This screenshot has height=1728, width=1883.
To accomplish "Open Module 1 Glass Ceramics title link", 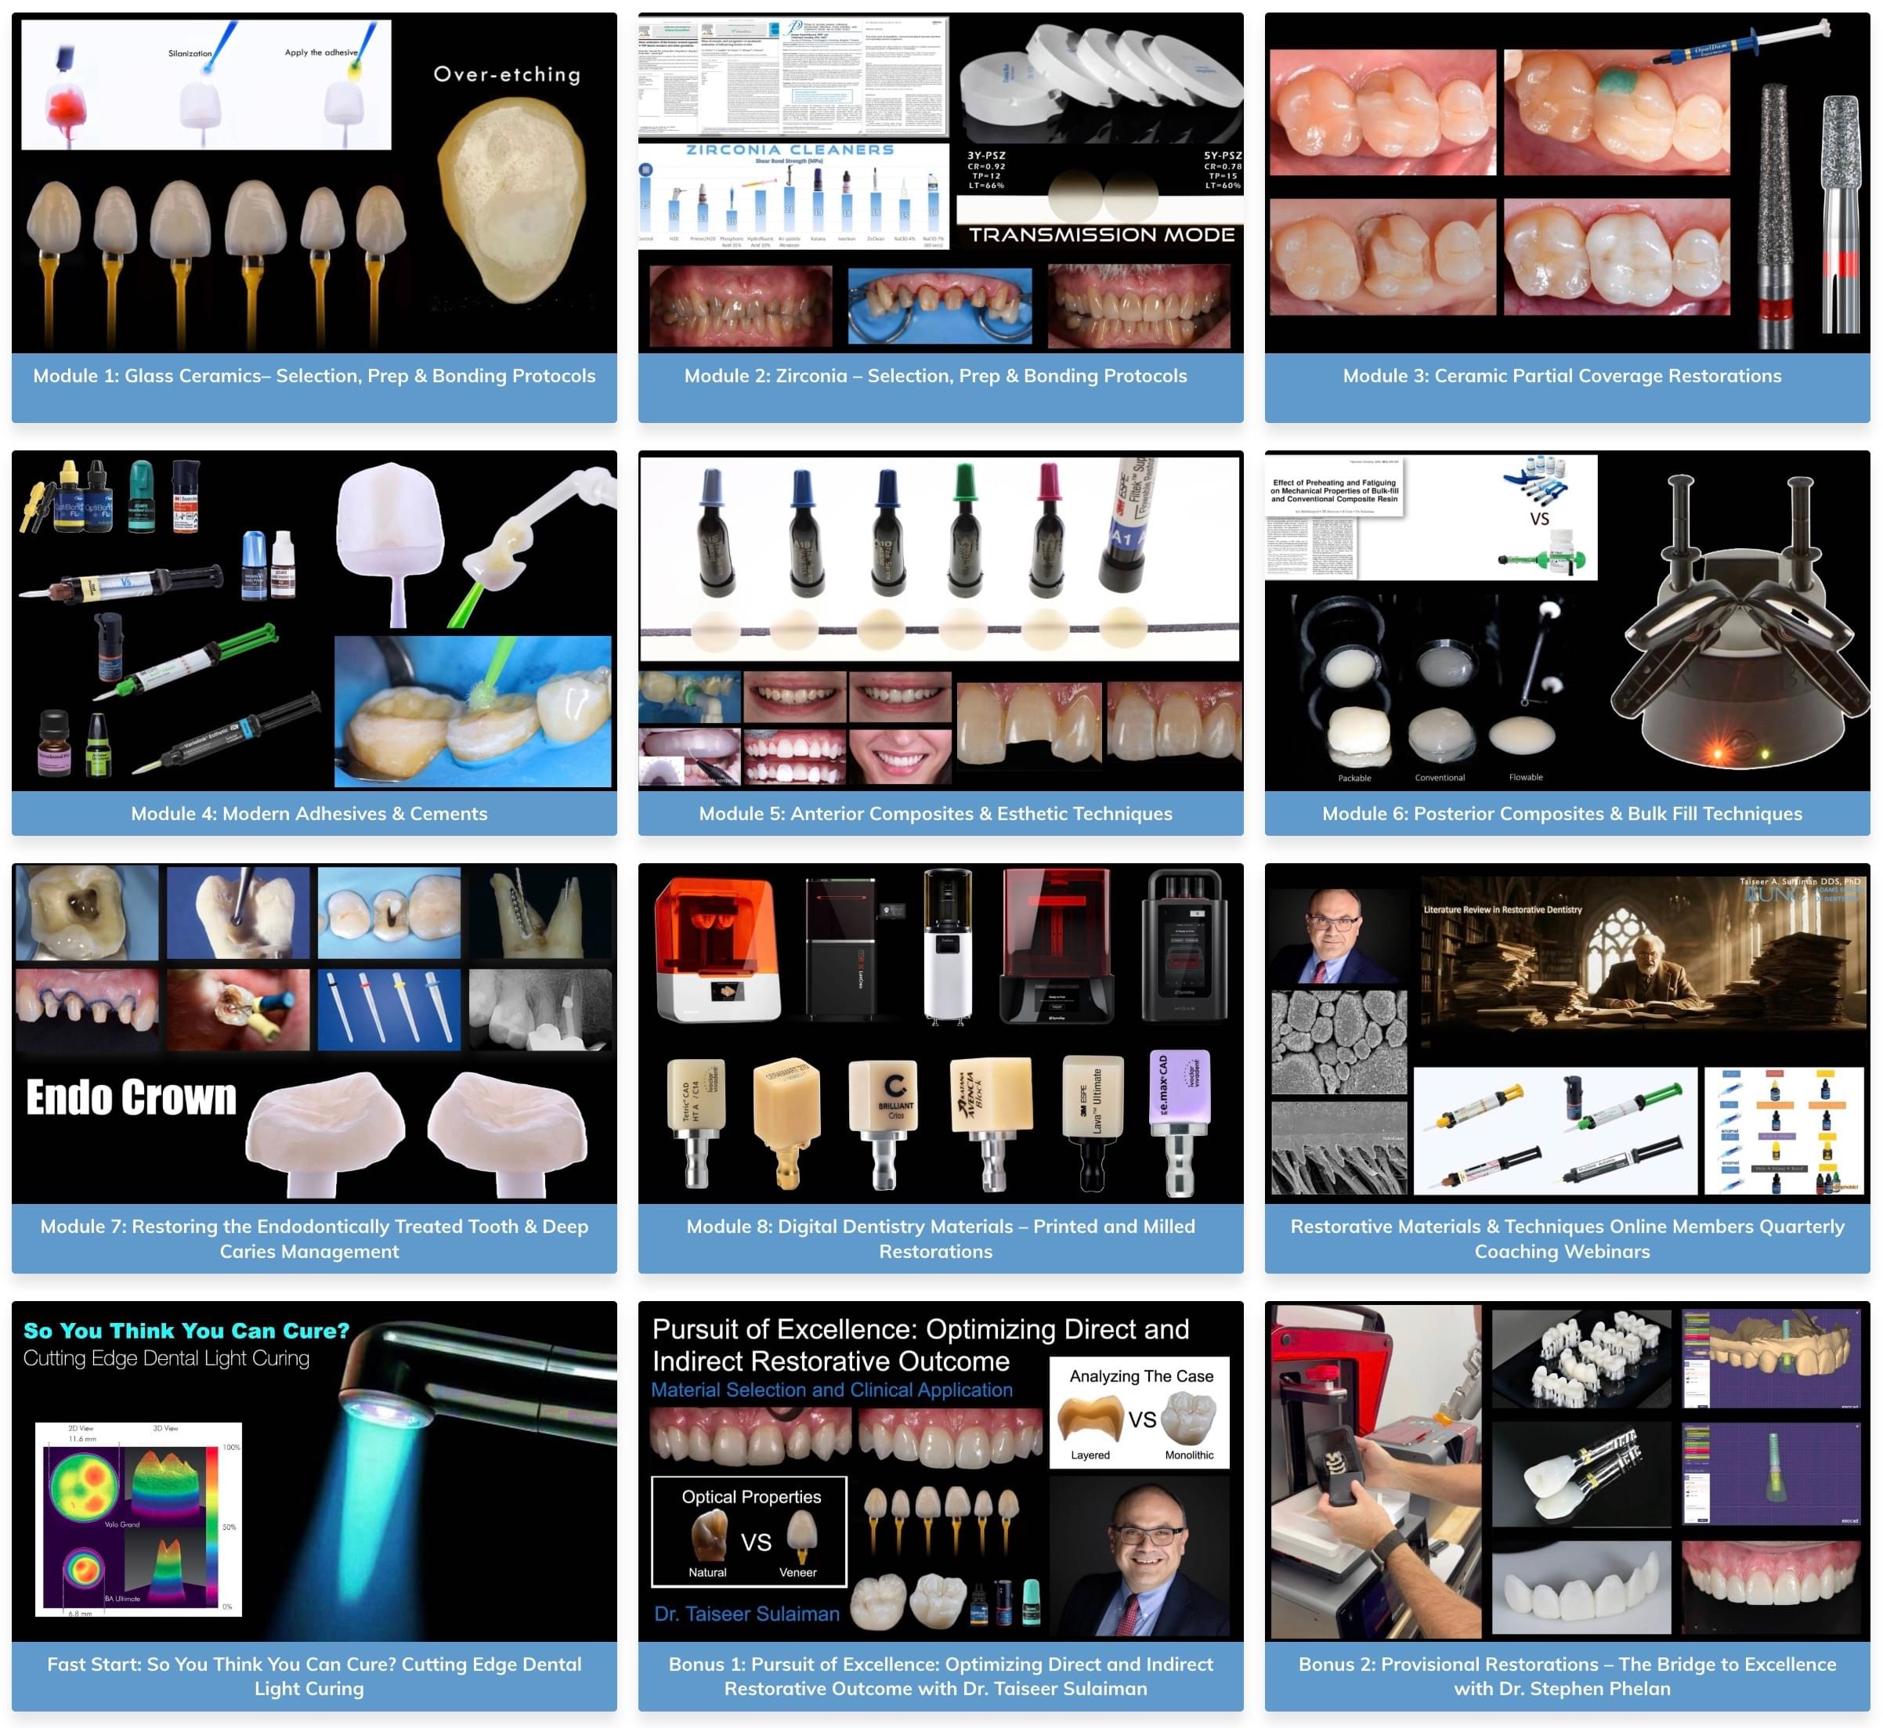I will [x=314, y=376].
